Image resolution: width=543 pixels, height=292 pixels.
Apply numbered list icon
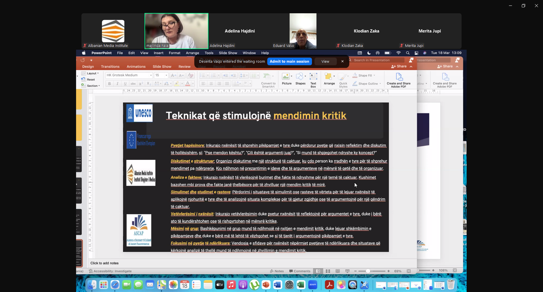214,75
